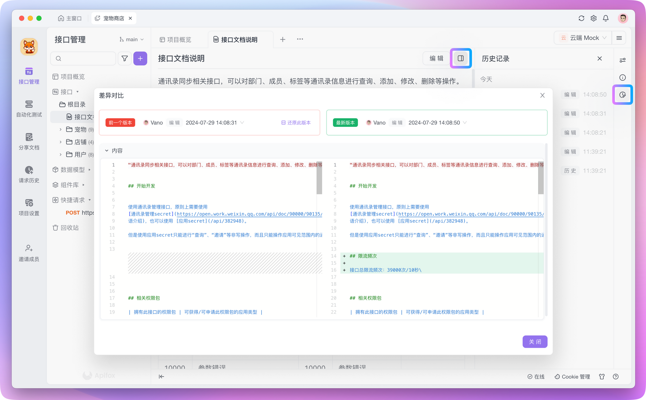This screenshot has width=646, height=400.
Task: Switch to the 主窗口 tab
Action: coord(70,18)
